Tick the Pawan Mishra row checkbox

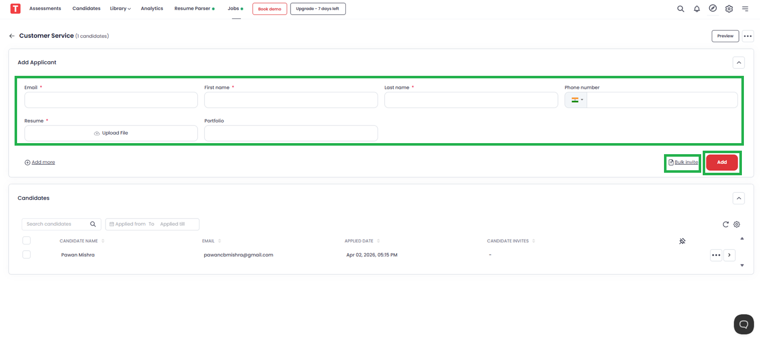pyautogui.click(x=27, y=255)
